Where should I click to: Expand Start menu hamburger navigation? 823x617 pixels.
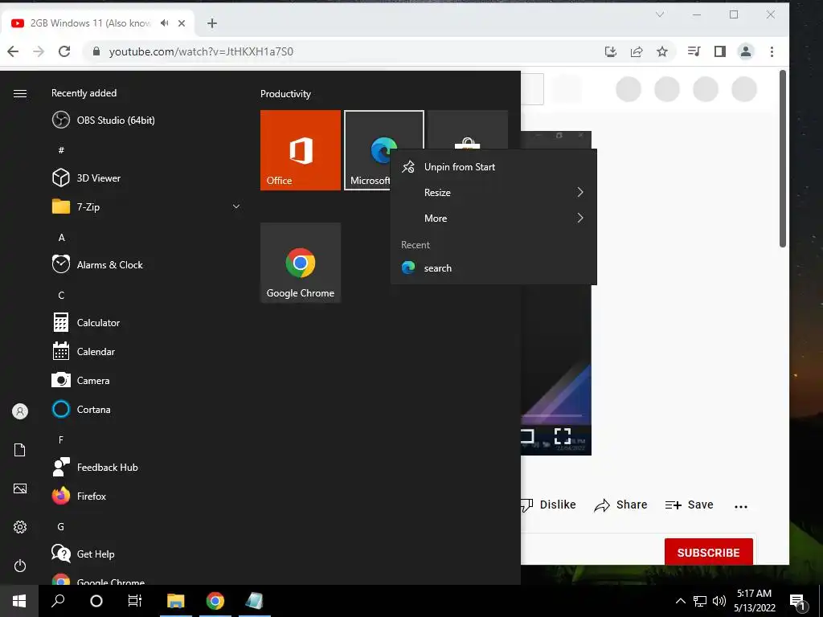coord(20,93)
